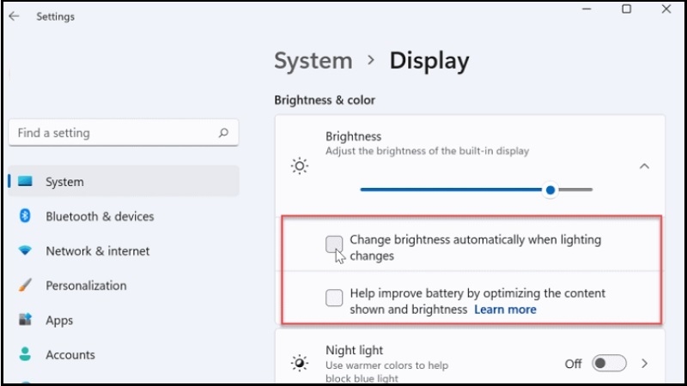The image size is (687, 386).
Task: Collapse the Brightness section chevron
Action: click(x=644, y=166)
